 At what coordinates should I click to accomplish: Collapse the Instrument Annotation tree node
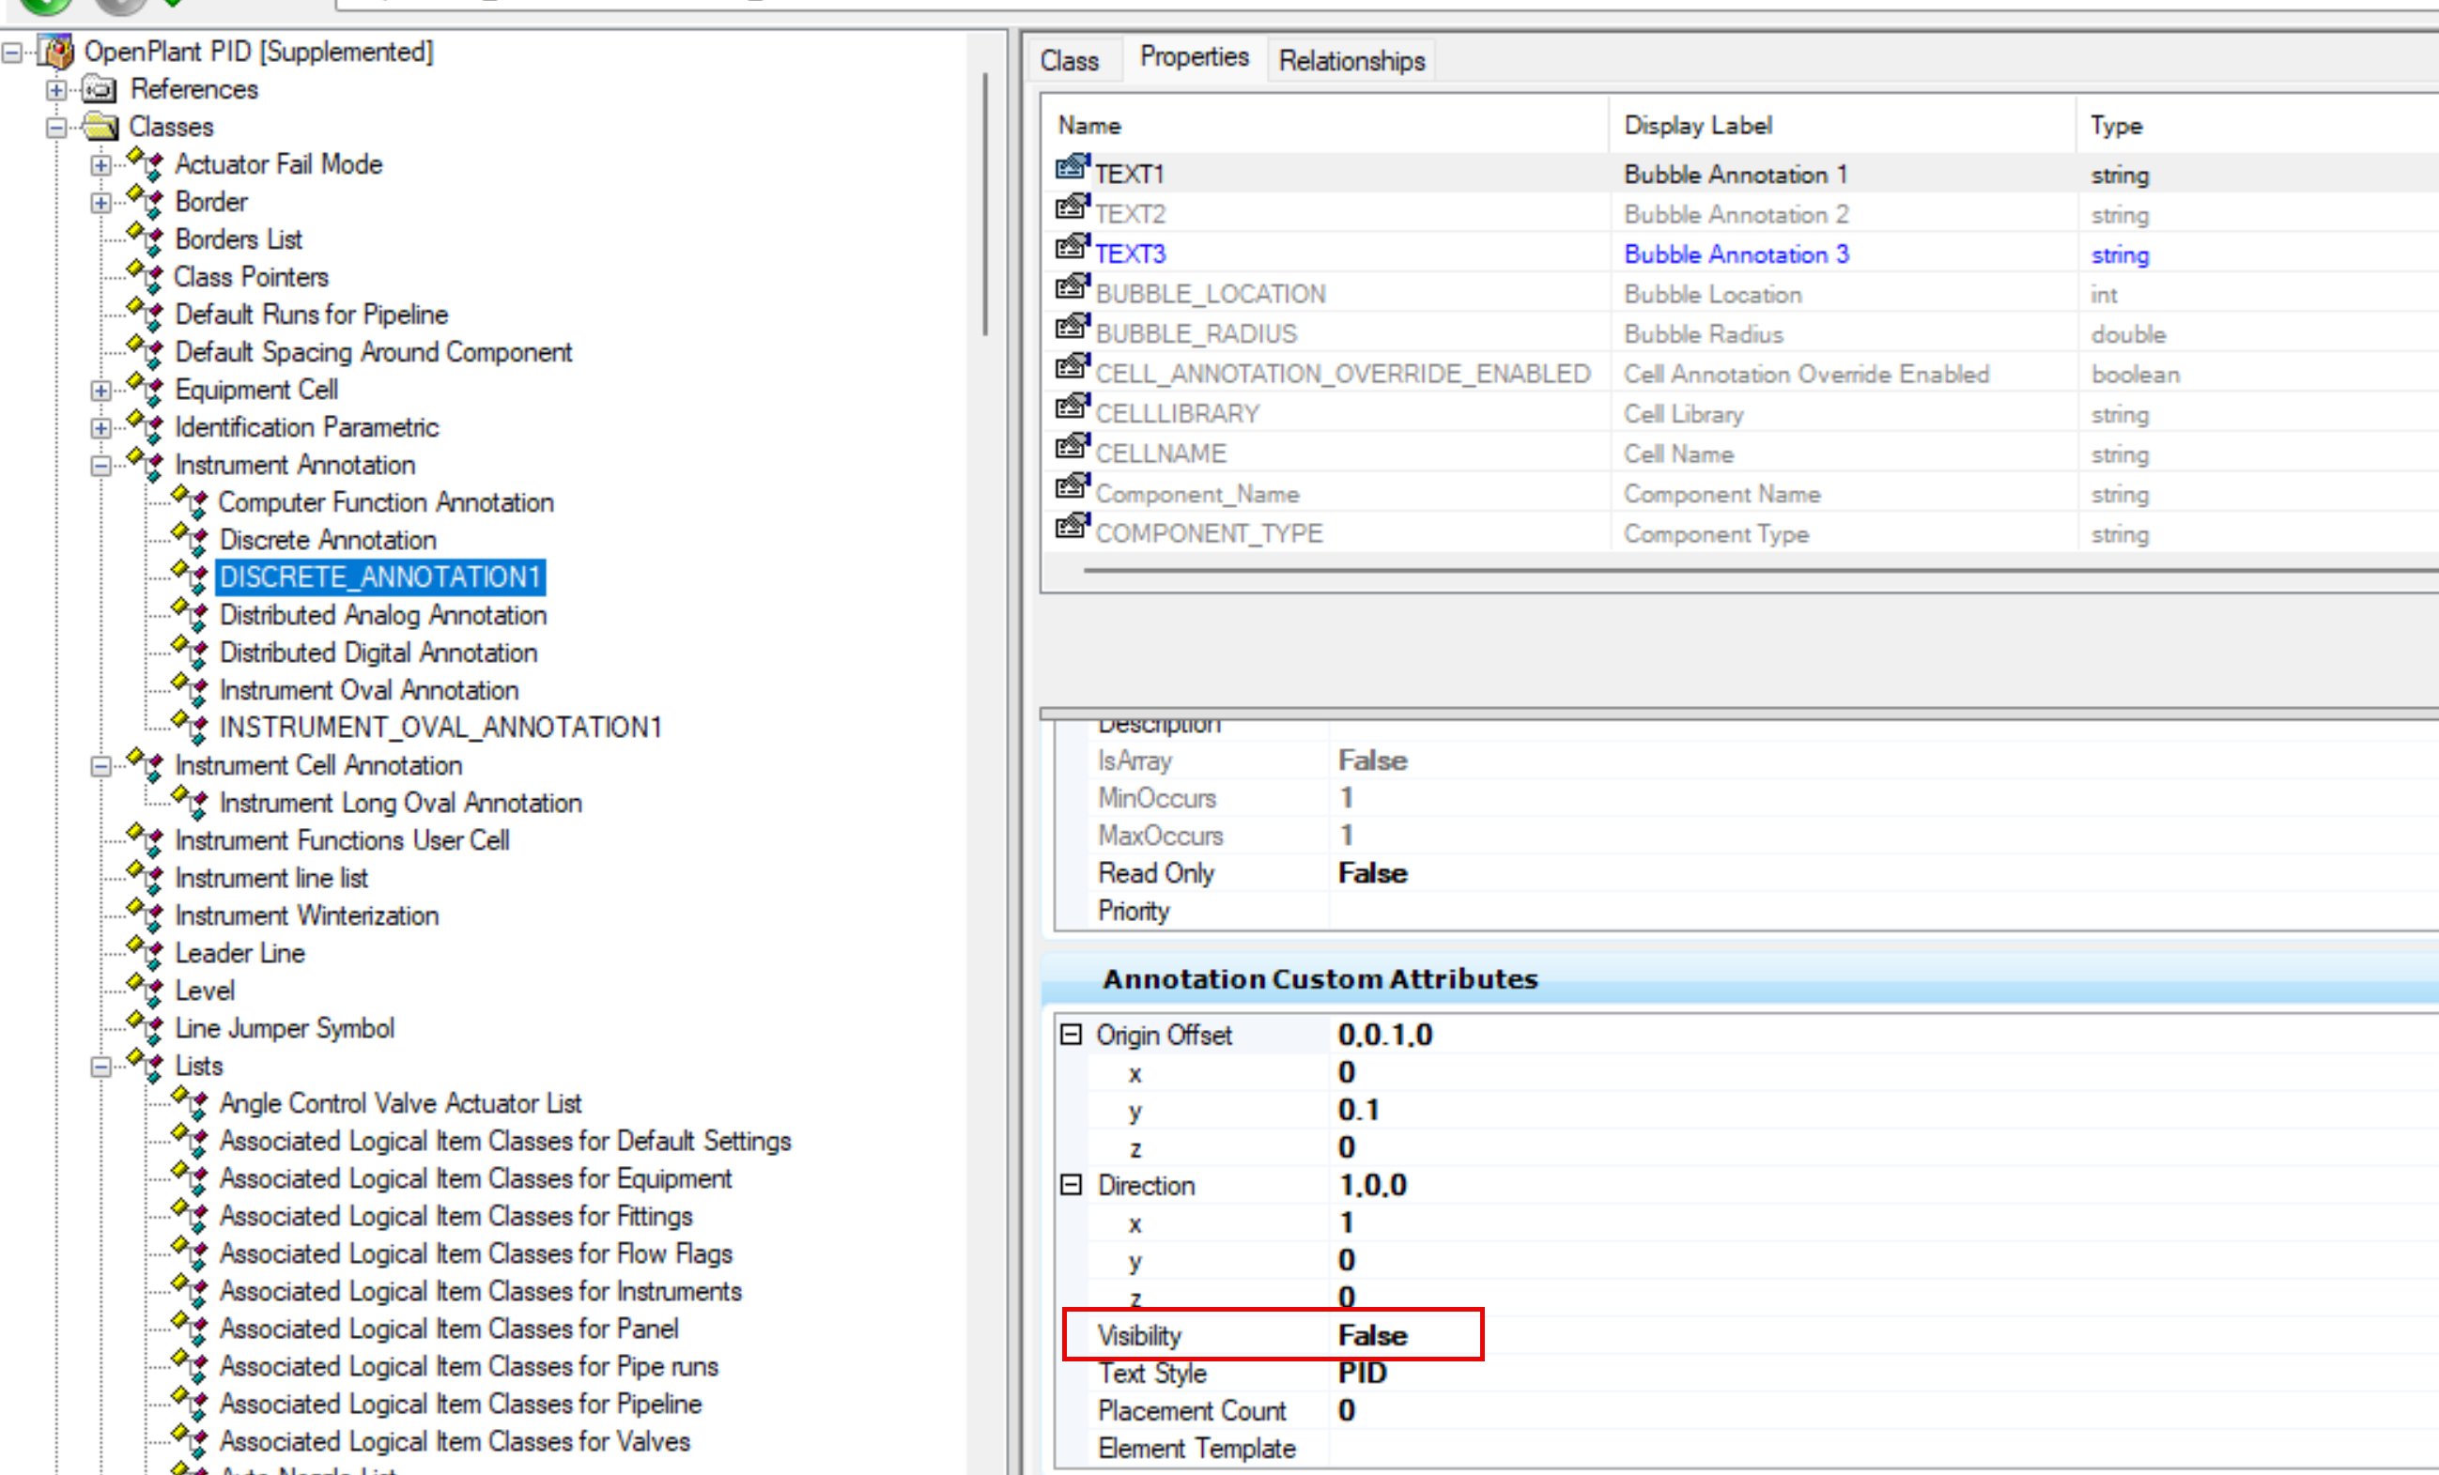(x=100, y=465)
